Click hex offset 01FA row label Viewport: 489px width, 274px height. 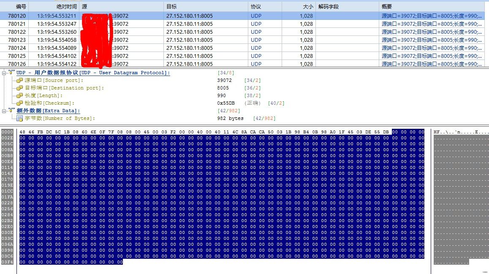[x=8, y=197]
